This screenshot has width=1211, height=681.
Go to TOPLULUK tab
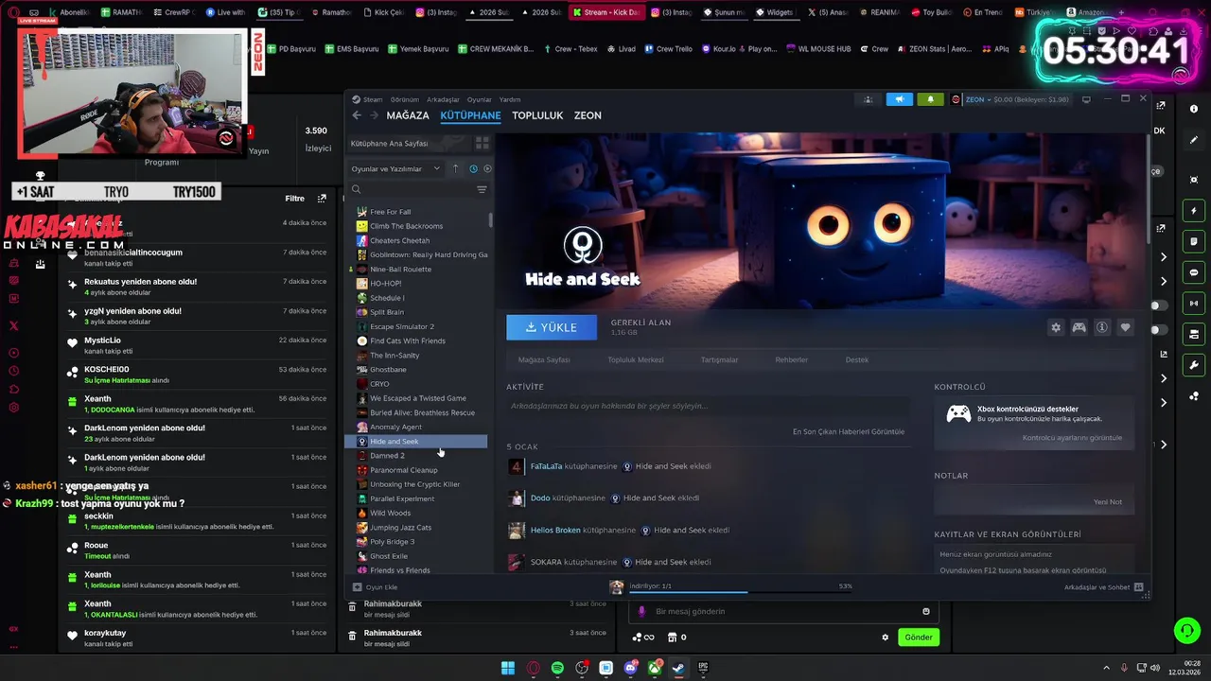click(537, 115)
